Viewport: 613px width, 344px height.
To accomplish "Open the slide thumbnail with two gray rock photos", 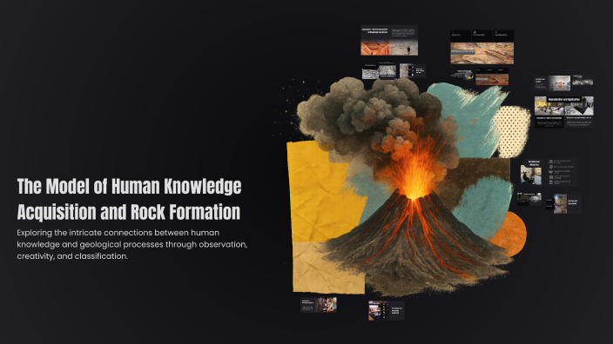I will [379, 70].
